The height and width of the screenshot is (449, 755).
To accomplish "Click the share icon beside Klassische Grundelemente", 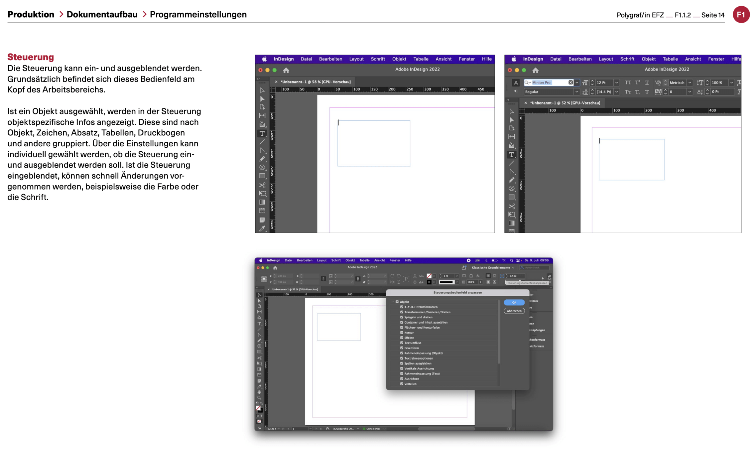I will (x=464, y=268).
